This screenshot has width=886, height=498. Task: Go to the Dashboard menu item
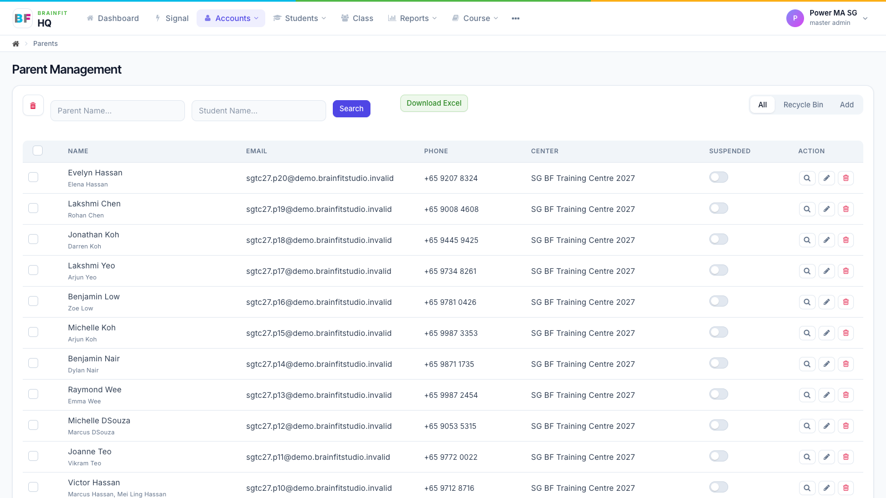coord(112,18)
